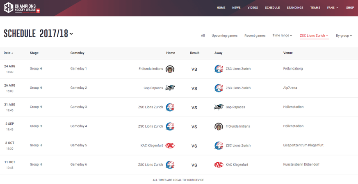Open the season selector chevron beside Schedule 2017/18
The image size is (358, 184).
[71, 34]
